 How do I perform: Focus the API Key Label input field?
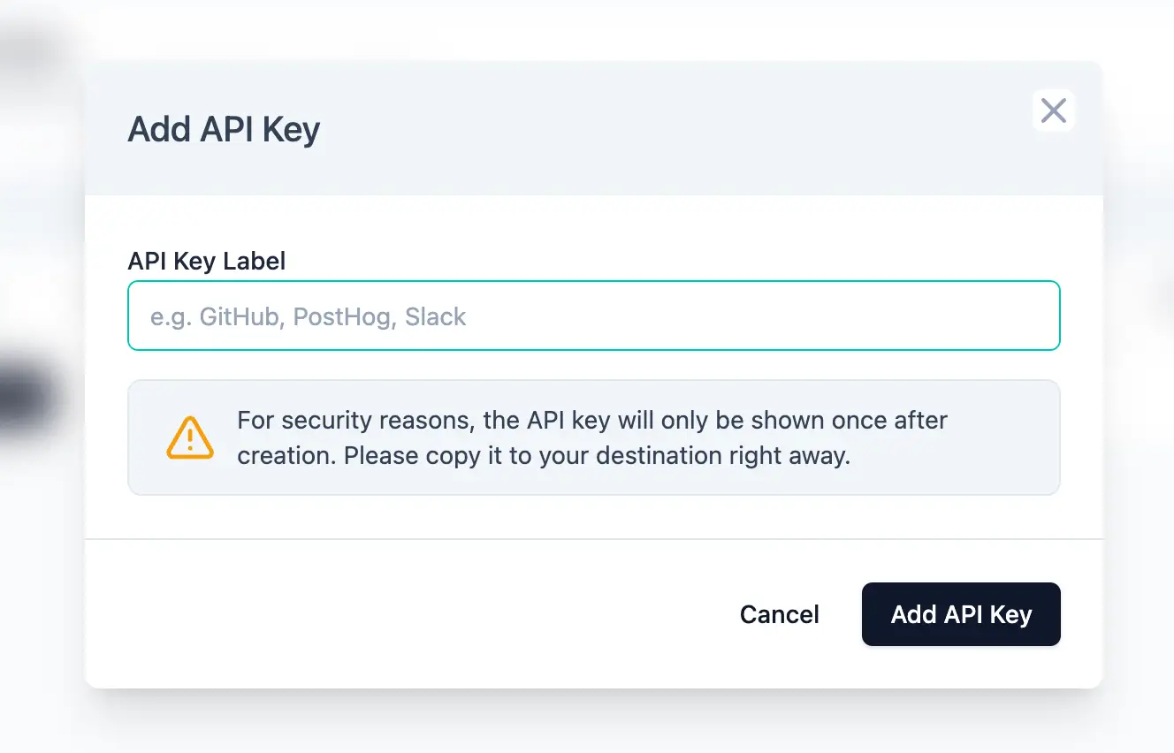[593, 316]
